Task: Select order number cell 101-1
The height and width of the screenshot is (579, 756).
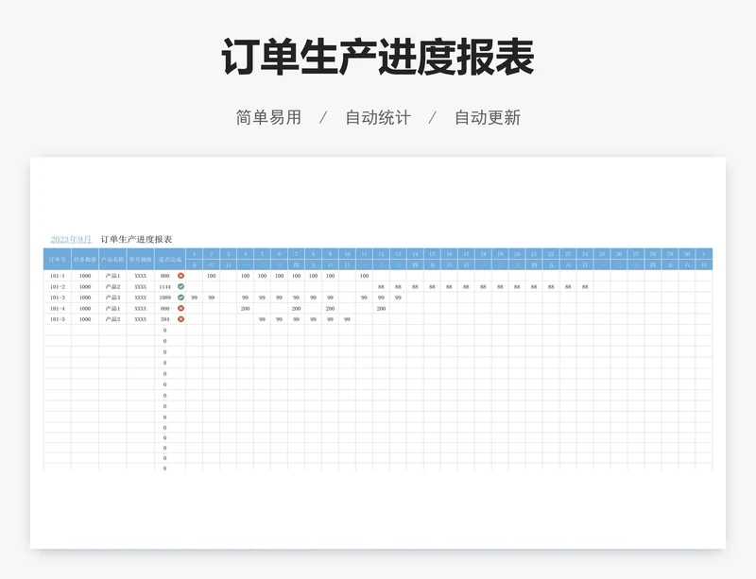Action: click(58, 276)
